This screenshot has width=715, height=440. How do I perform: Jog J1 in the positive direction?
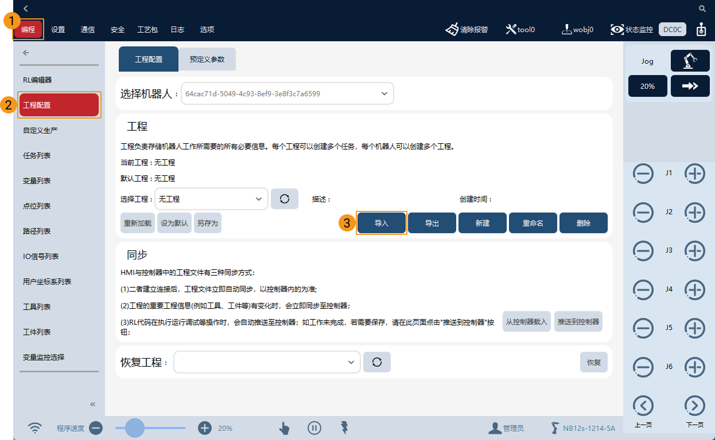click(x=695, y=174)
